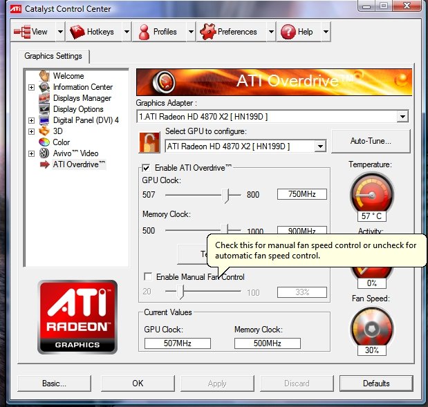Click the Display Options icon
Viewport: 428px width, 407px height.
point(44,109)
